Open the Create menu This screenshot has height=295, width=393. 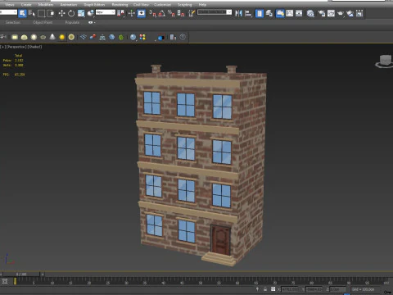(x=26, y=4)
